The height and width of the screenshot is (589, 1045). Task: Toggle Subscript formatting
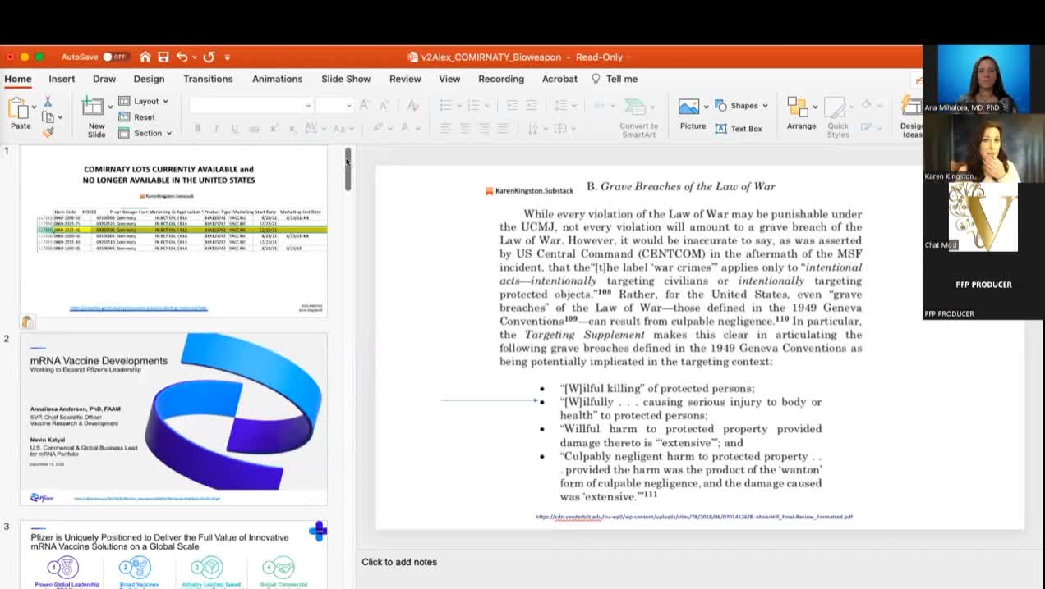[x=292, y=128]
